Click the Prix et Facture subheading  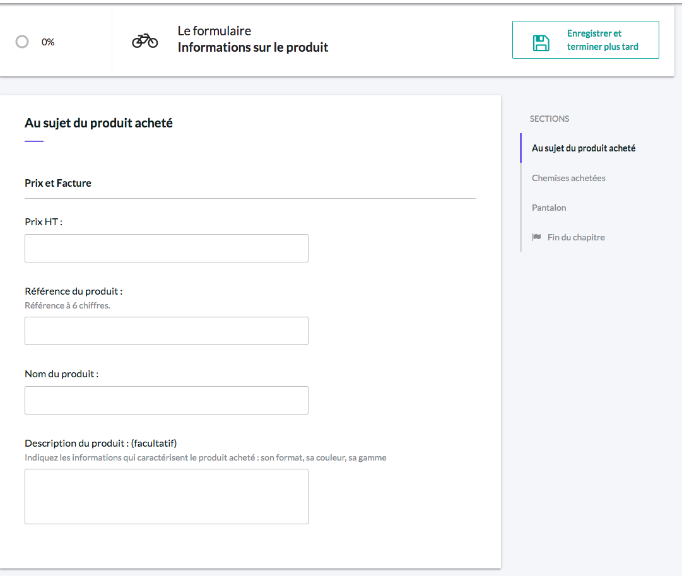click(58, 183)
